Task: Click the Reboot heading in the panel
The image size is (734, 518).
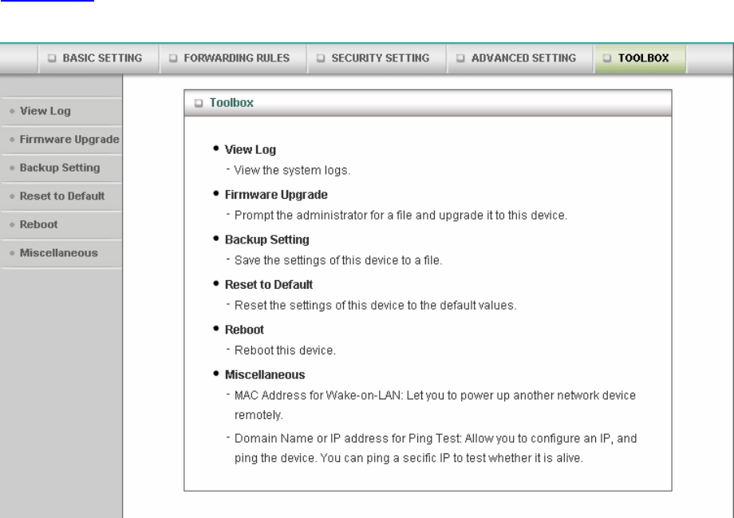Action: point(244,330)
